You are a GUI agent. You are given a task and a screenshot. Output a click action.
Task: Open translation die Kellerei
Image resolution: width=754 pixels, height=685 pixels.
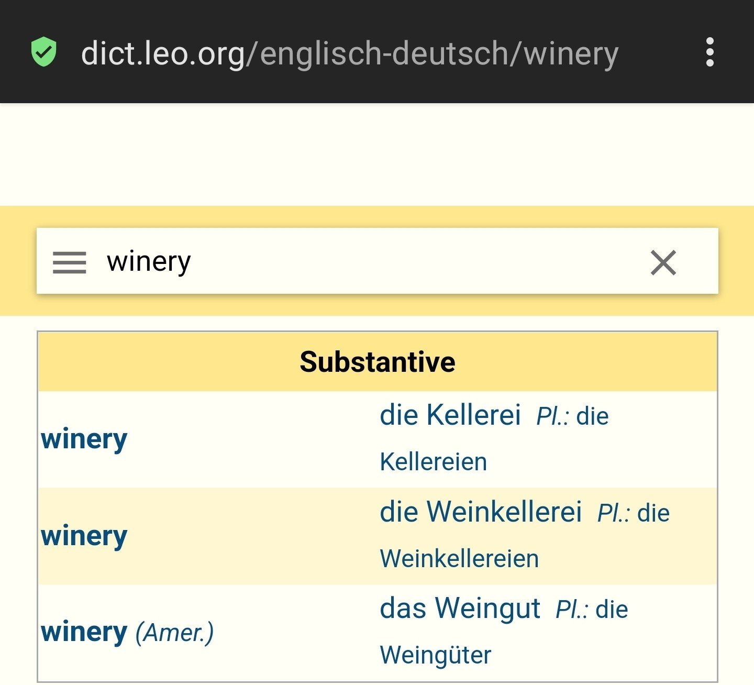pyautogui.click(x=450, y=415)
